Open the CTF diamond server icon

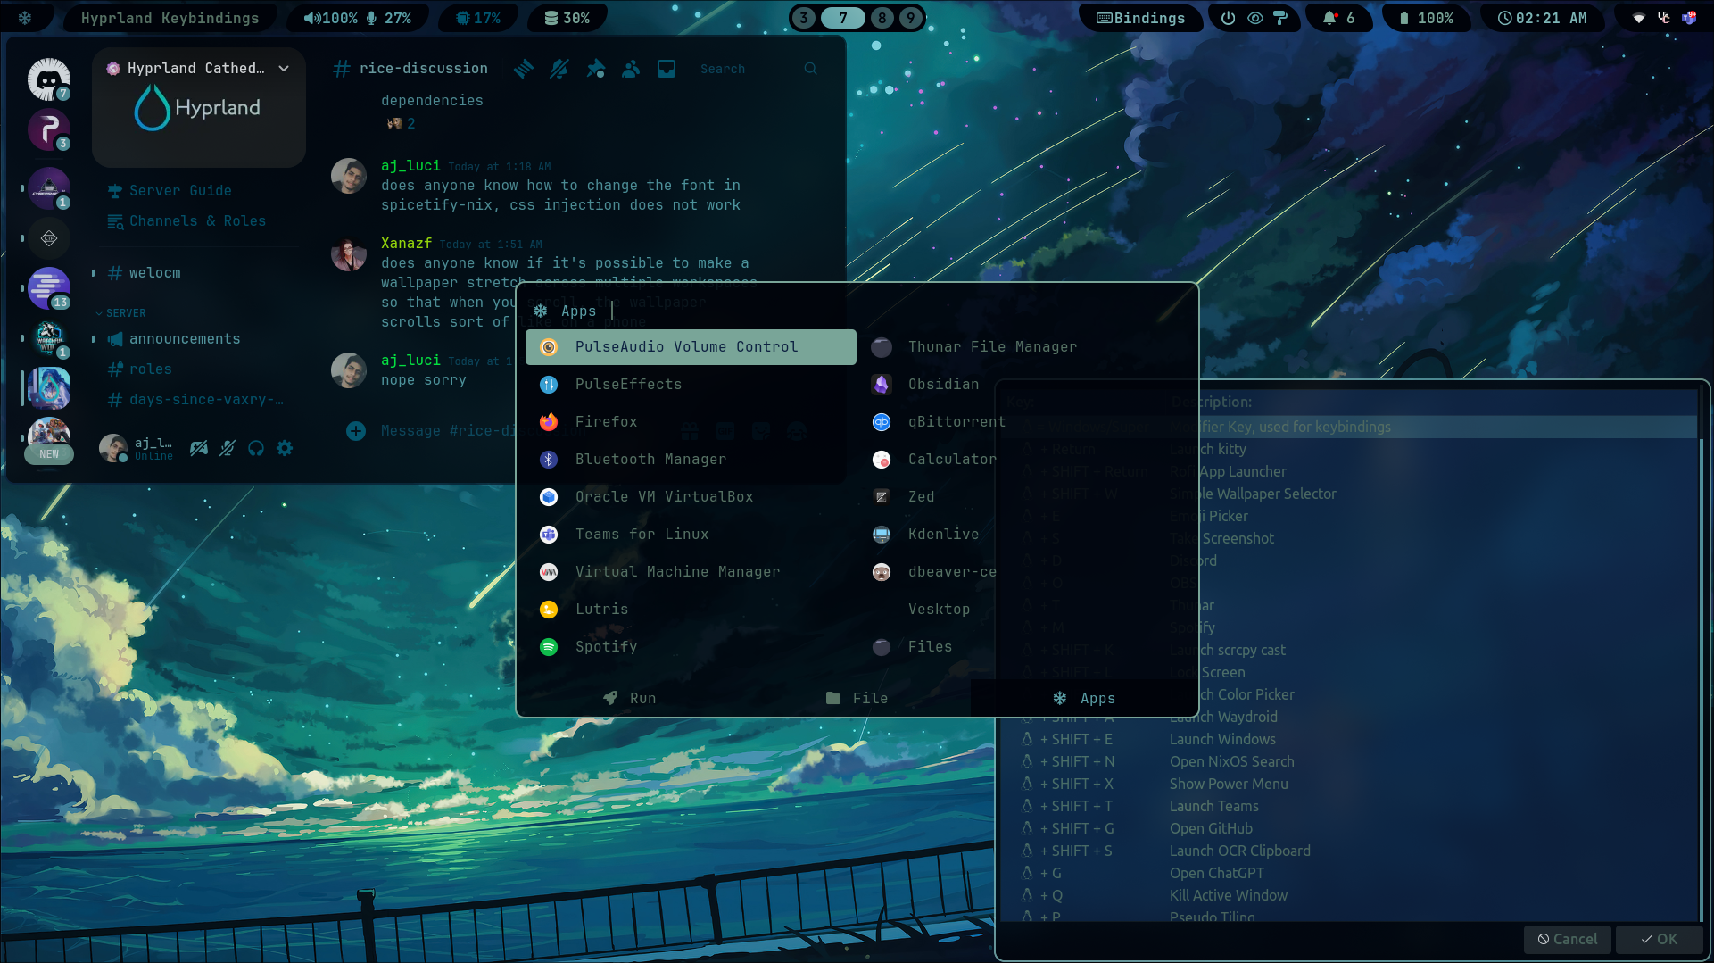pyautogui.click(x=48, y=238)
